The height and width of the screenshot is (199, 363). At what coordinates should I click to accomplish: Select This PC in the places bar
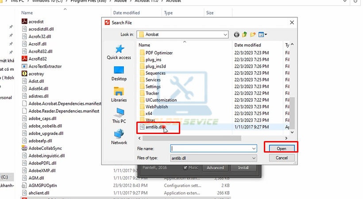coord(119,116)
